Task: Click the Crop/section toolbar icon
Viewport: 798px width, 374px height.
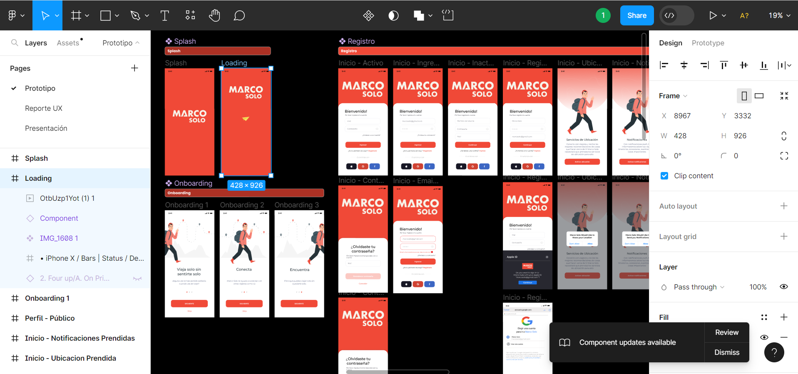Action: (x=448, y=15)
